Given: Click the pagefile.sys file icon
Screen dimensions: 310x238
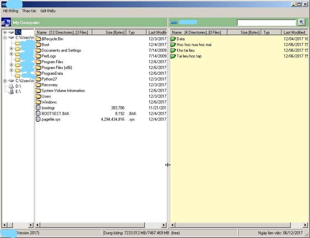Looking at the screenshot, I should point(38,119).
